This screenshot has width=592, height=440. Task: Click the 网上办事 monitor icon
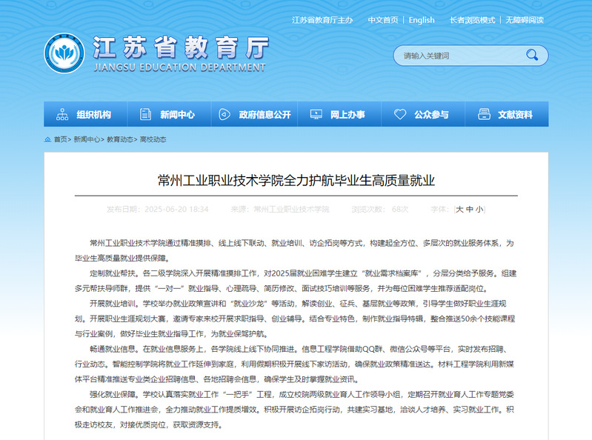coord(316,115)
